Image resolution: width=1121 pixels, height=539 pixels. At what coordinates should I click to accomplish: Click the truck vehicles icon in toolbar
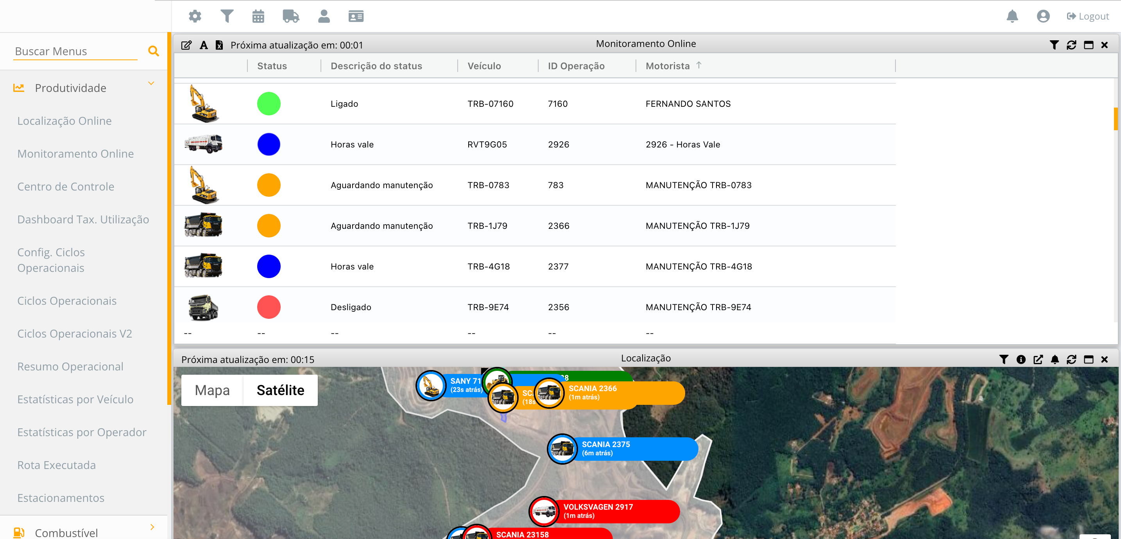pos(291,16)
